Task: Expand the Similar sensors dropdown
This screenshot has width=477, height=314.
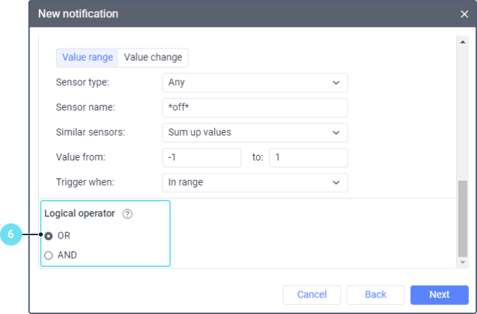Action: click(254, 133)
